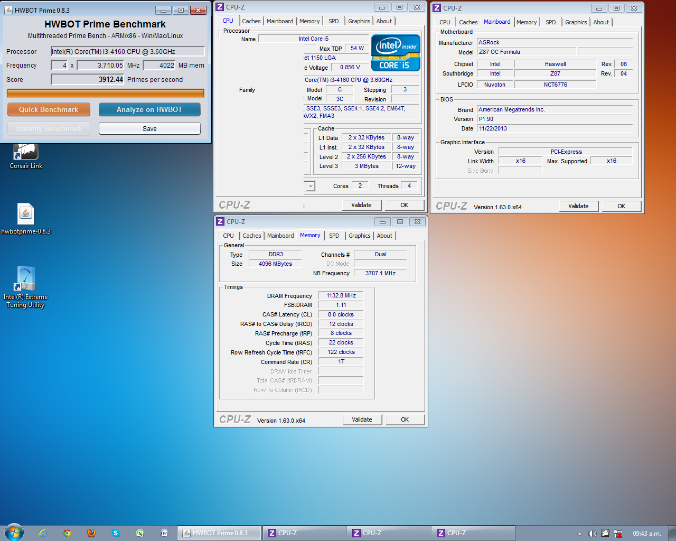Open SPD tab in the CPU-Z CPU window
The height and width of the screenshot is (541, 676).
coord(334,21)
